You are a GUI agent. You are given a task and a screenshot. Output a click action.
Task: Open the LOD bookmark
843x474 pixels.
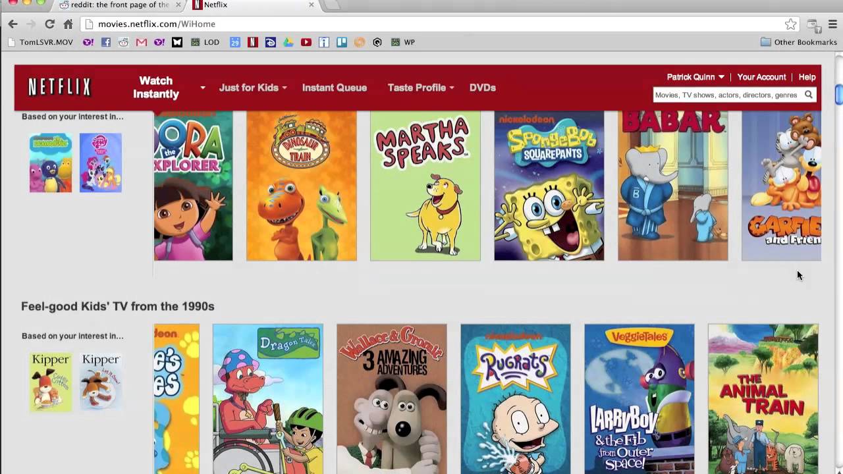(x=205, y=42)
